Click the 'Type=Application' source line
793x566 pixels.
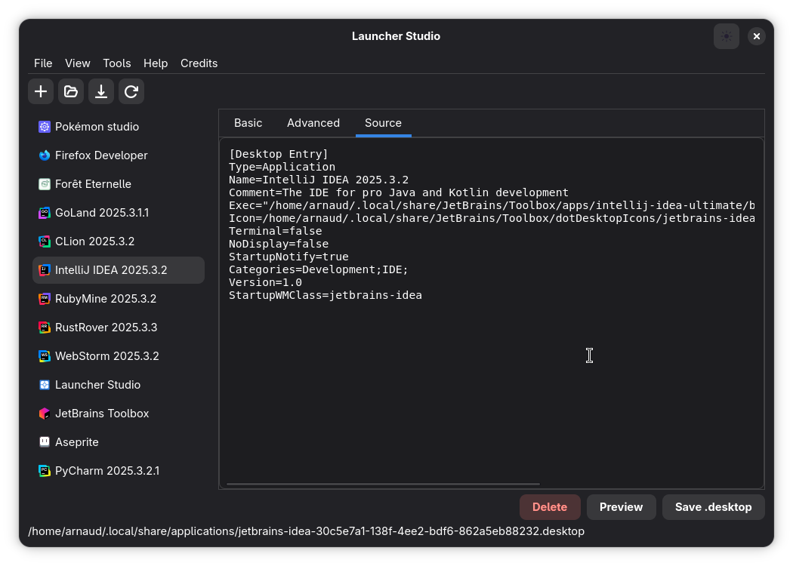coord(282,167)
